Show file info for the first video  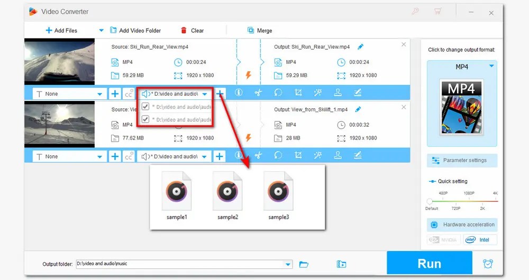(x=239, y=92)
